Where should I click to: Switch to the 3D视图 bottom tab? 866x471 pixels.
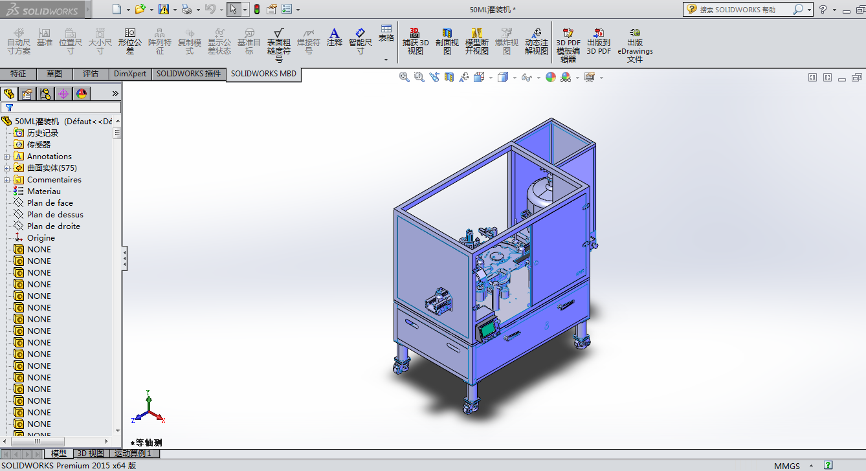pyautogui.click(x=90, y=454)
